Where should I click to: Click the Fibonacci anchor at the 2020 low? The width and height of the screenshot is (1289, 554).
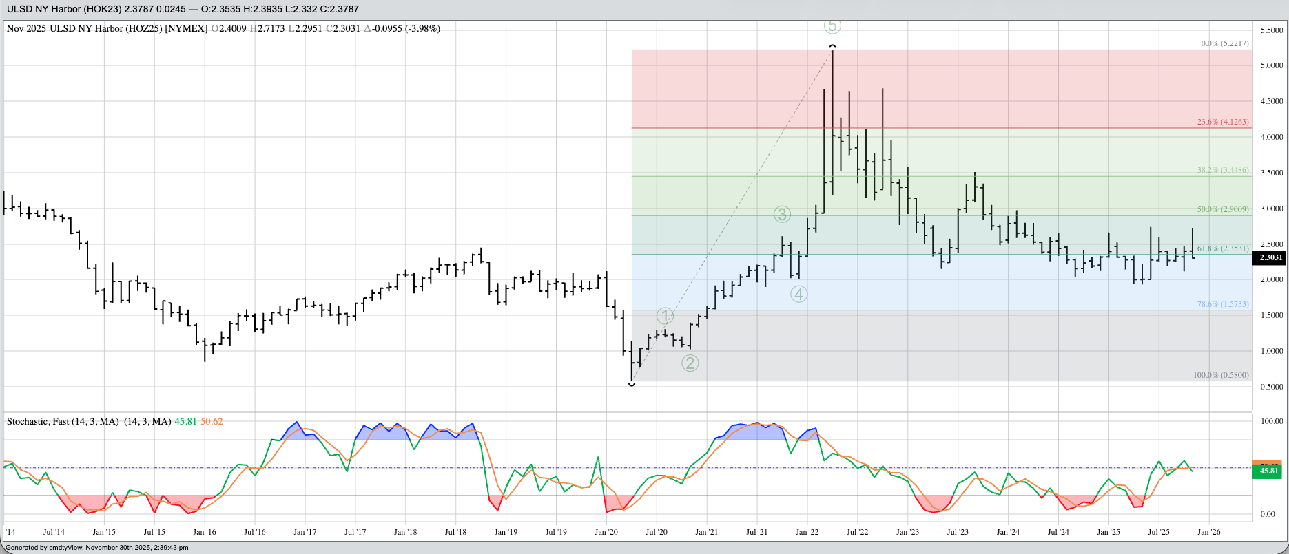tap(632, 383)
